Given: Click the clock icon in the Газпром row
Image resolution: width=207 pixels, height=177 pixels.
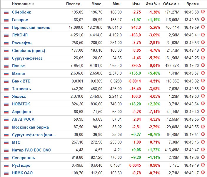Looking at the screenshot, I should pyautogui.click(x=203, y=19).
